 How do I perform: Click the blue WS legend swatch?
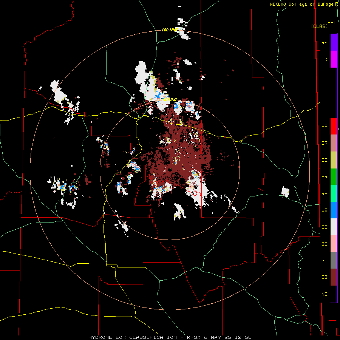334,210
